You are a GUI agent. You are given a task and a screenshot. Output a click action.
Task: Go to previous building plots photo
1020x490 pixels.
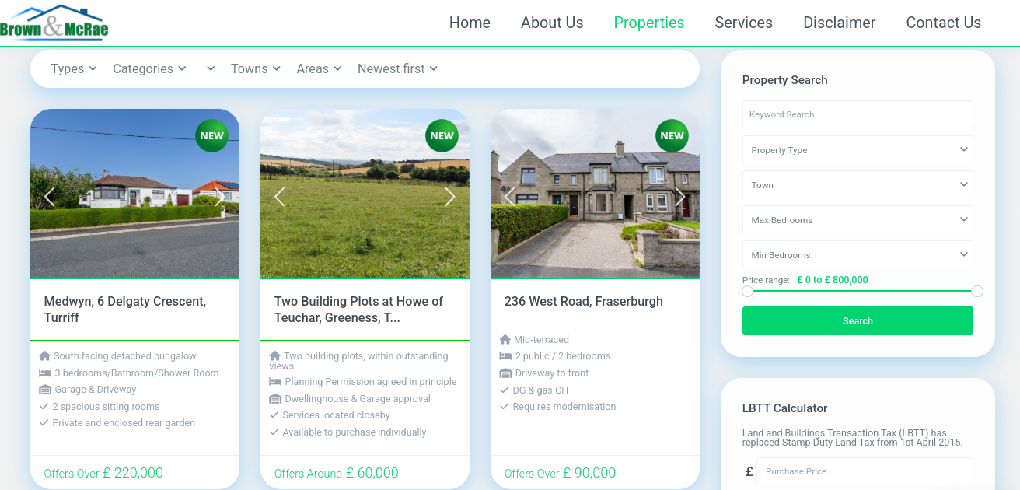[x=280, y=197]
